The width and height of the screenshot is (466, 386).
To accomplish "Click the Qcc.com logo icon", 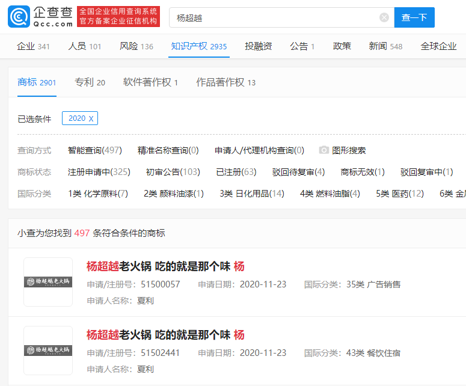I will [x=19, y=17].
